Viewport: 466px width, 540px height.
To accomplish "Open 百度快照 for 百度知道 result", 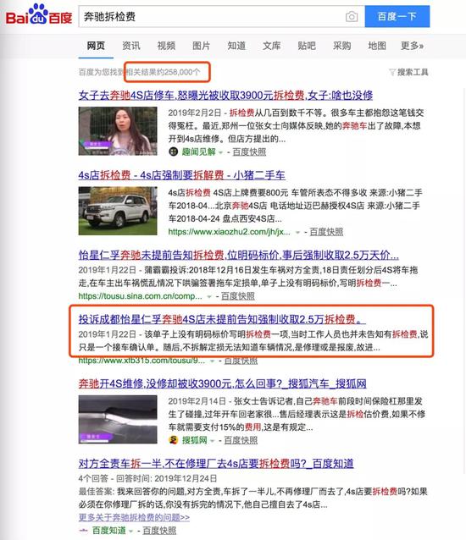I will tap(159, 531).
